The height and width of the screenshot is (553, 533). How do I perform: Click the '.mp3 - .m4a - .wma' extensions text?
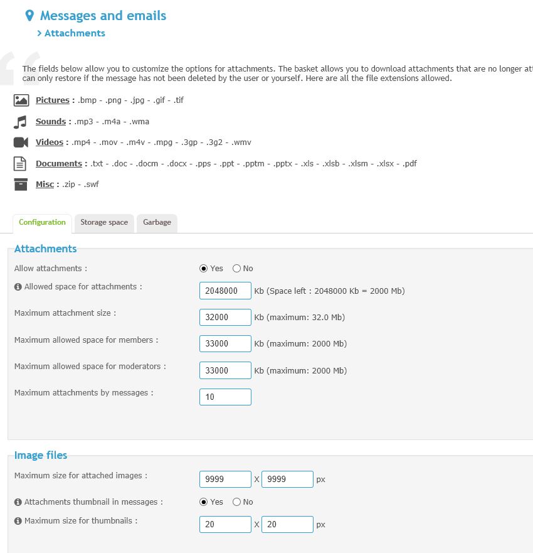(112, 122)
